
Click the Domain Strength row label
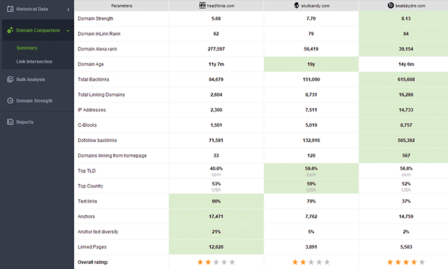coord(95,19)
